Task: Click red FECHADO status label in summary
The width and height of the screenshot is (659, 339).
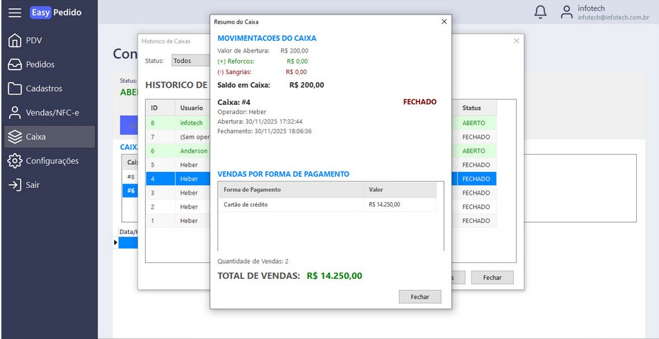Action: [420, 101]
